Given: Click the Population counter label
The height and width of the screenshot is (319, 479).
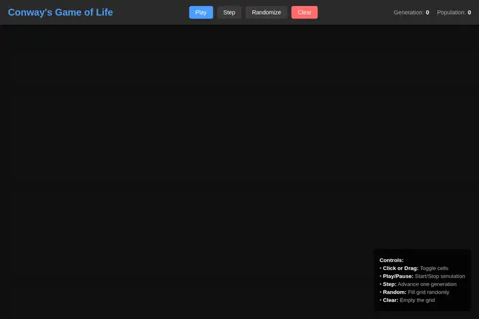Looking at the screenshot, I should (454, 13).
